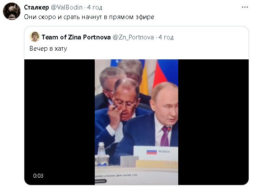The width and height of the screenshot is (253, 188).
Task: Click the 0:03 video duration label
Action: click(x=38, y=175)
